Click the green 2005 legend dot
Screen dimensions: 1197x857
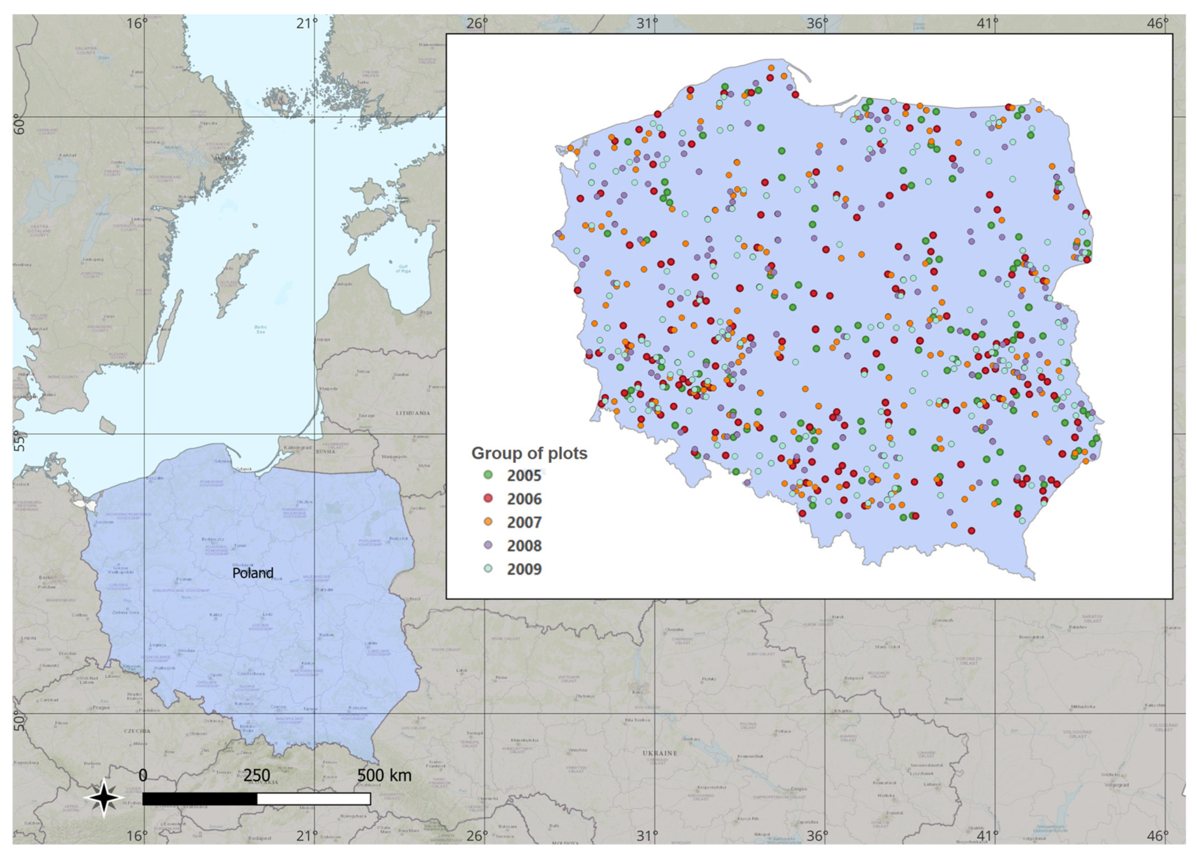[488, 475]
